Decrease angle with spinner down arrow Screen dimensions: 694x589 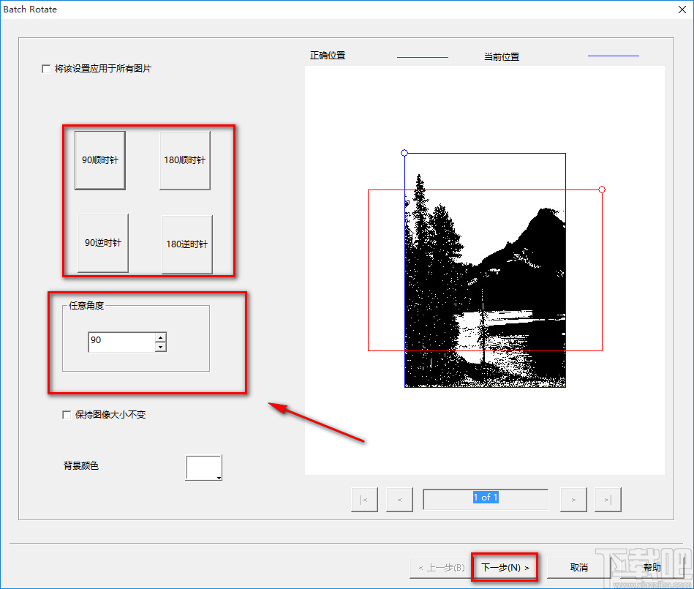tap(161, 348)
